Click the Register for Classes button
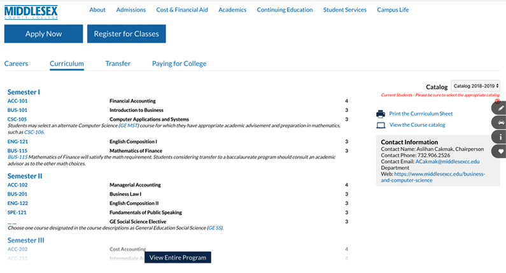 coord(127,34)
